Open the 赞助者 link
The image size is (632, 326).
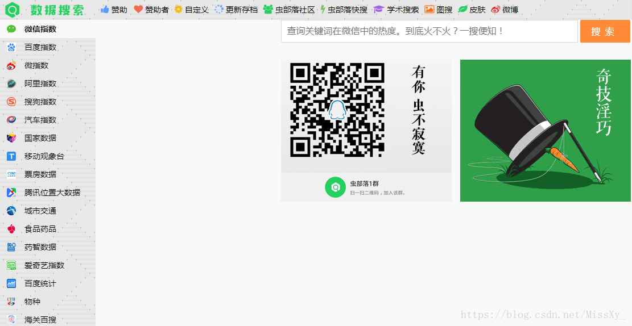click(x=157, y=10)
